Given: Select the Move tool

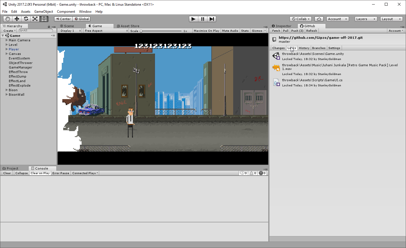Looking at the screenshot, I should click(x=17, y=19).
